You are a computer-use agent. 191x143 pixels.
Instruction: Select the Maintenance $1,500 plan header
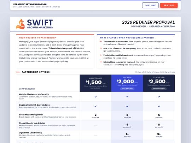point(95,83)
